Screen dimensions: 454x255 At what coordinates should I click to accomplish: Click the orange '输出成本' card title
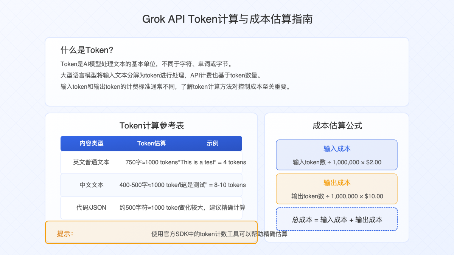[x=337, y=182]
